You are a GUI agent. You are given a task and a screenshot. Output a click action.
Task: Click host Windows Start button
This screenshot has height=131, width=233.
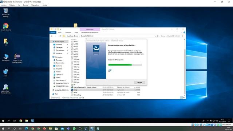[x=3, y=128]
